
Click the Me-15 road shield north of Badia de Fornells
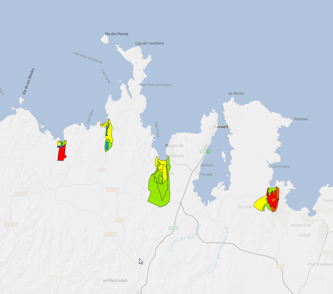pyautogui.click(x=204, y=151)
